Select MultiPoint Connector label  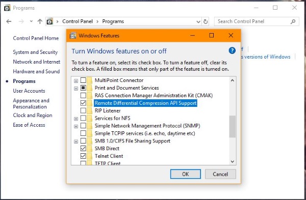(119, 80)
